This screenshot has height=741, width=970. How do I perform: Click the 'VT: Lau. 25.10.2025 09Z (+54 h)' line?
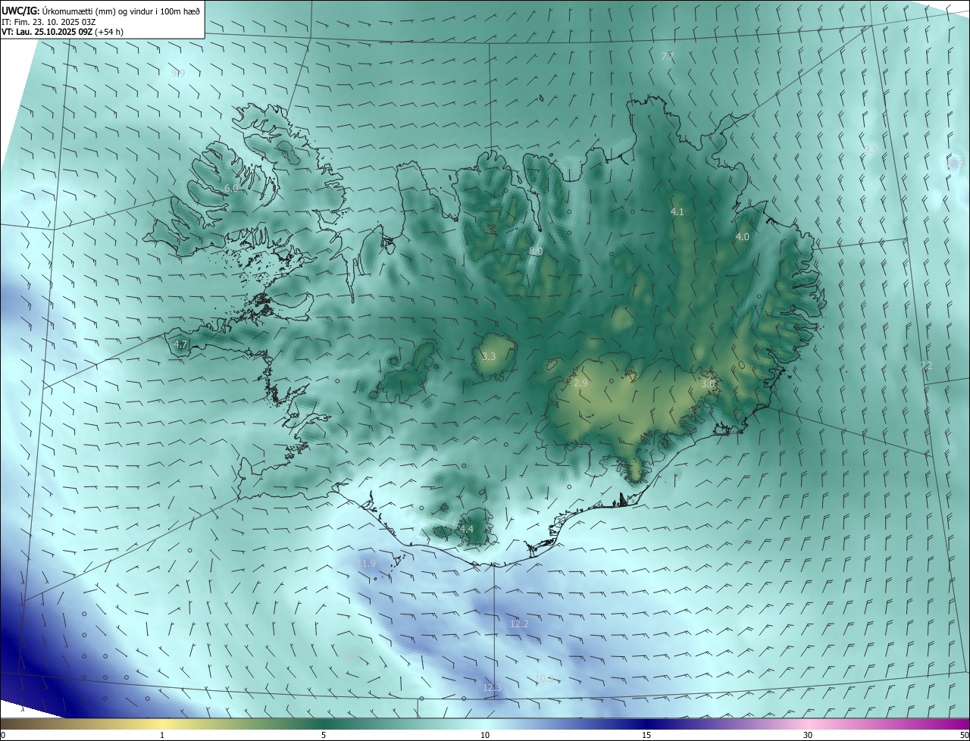click(x=62, y=32)
